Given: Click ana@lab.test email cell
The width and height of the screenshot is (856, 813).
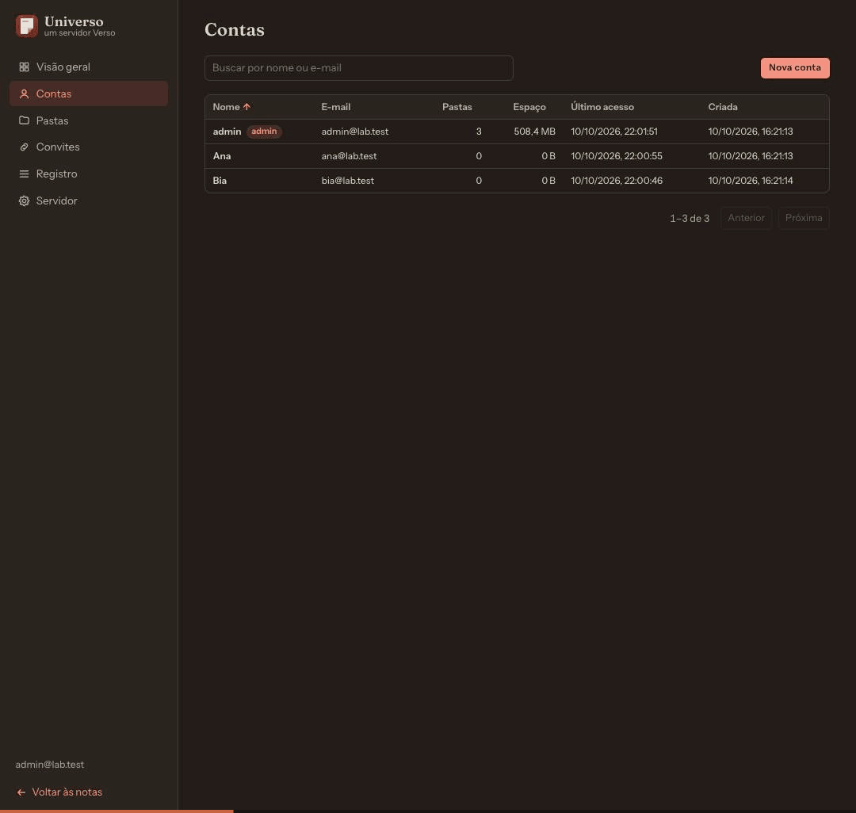Looking at the screenshot, I should tap(349, 156).
